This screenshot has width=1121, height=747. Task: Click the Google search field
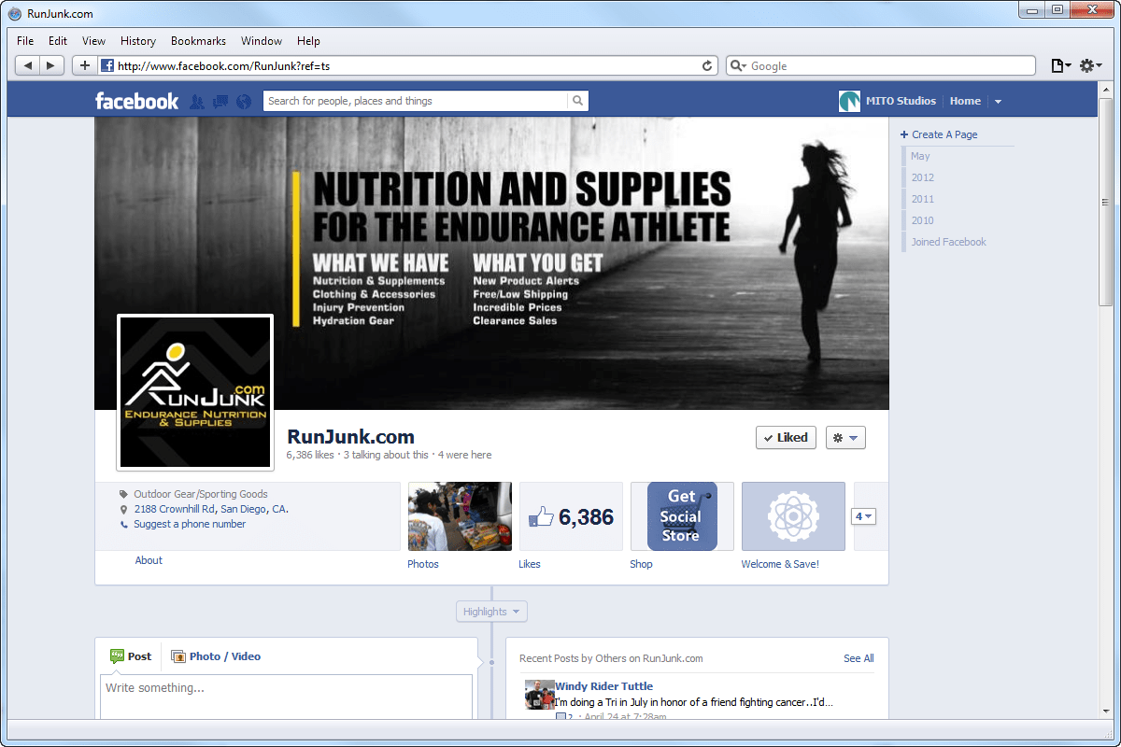[x=881, y=65]
